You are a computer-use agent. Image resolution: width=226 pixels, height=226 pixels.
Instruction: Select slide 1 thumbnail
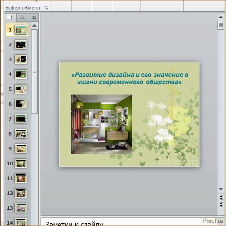click(x=21, y=30)
